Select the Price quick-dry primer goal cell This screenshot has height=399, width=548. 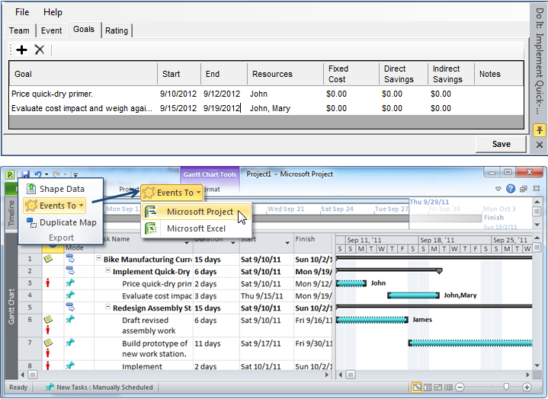(83, 94)
